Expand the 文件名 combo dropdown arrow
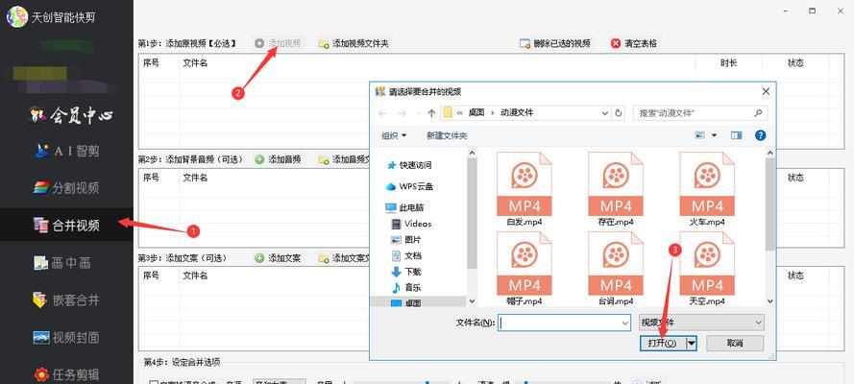This screenshot has height=384, width=854. pyautogui.click(x=625, y=323)
